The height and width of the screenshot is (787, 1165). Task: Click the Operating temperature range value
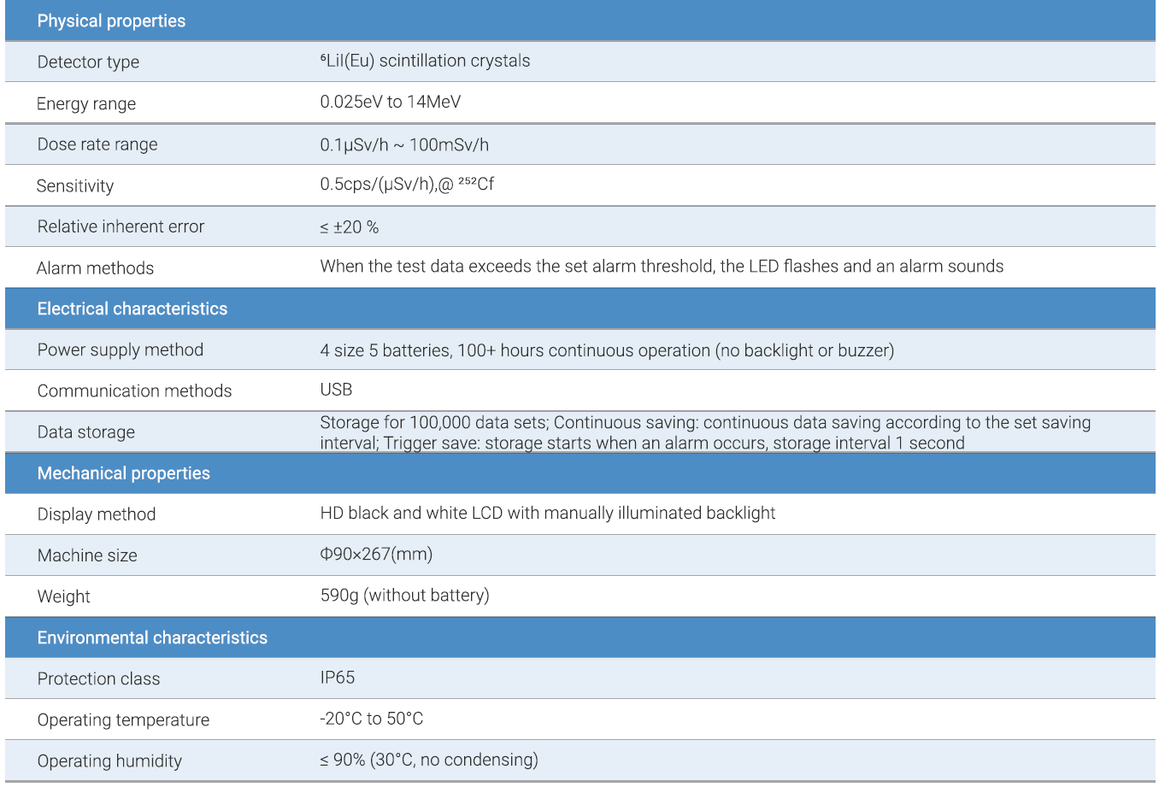pyautogui.click(x=372, y=719)
